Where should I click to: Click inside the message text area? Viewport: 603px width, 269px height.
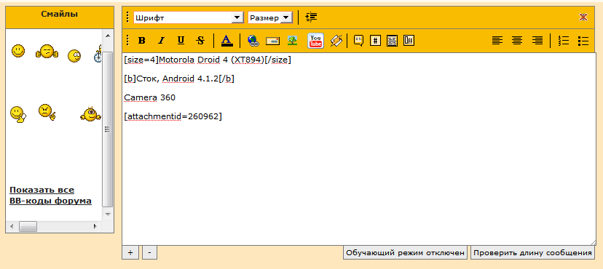click(359, 149)
